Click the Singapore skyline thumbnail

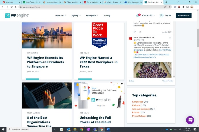(x=47, y=35)
